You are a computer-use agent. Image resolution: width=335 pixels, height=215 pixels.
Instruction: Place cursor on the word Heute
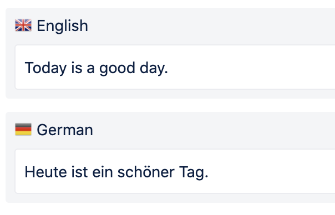(x=45, y=172)
